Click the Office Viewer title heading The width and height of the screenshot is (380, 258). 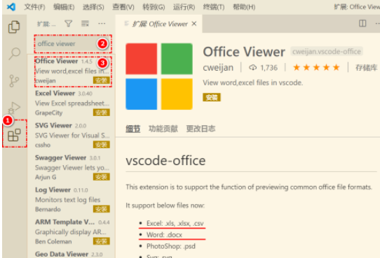tap(244, 52)
